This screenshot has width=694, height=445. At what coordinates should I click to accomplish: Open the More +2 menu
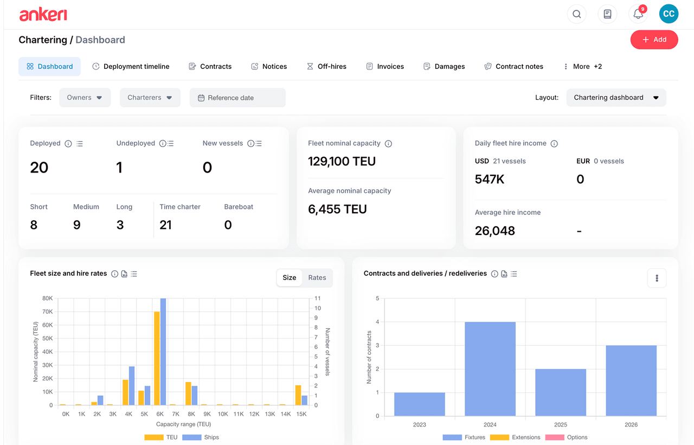point(583,66)
